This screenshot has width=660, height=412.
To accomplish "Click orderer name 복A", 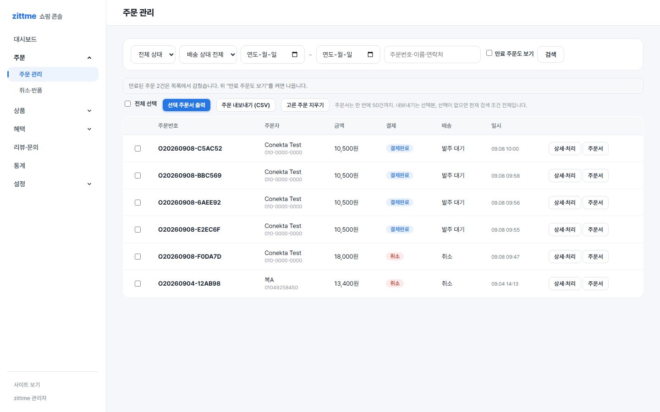I will tap(269, 280).
